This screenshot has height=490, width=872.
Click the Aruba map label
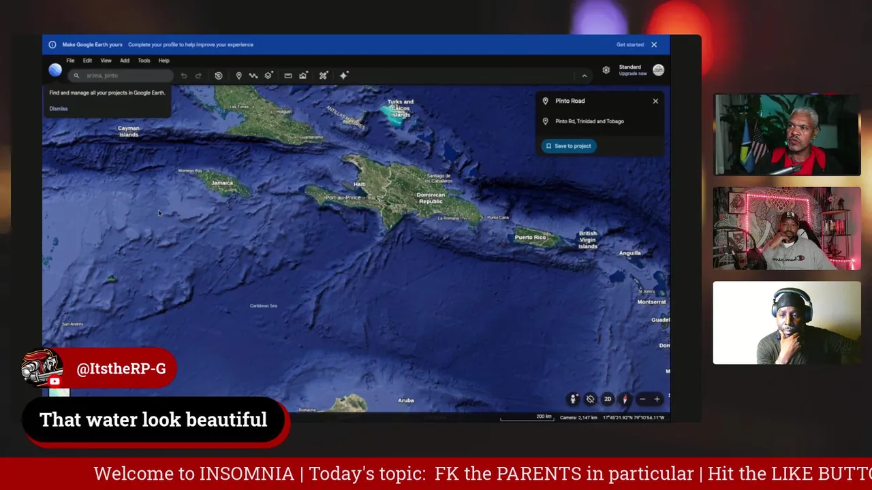coord(406,401)
